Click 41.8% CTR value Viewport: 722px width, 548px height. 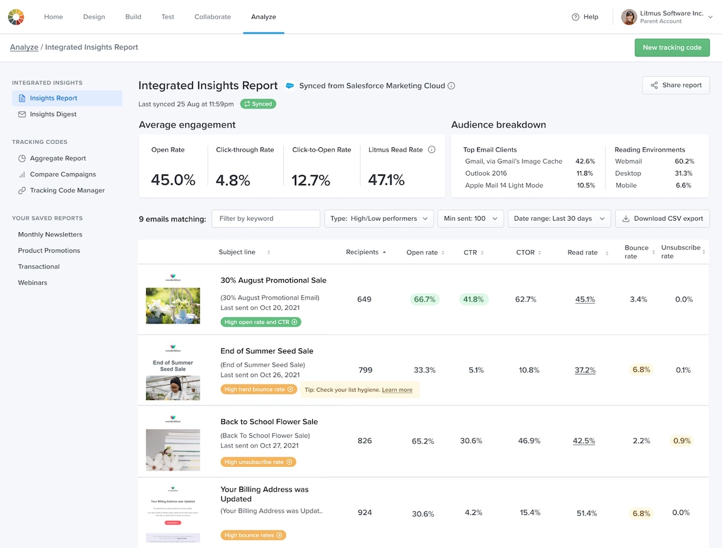click(x=474, y=300)
